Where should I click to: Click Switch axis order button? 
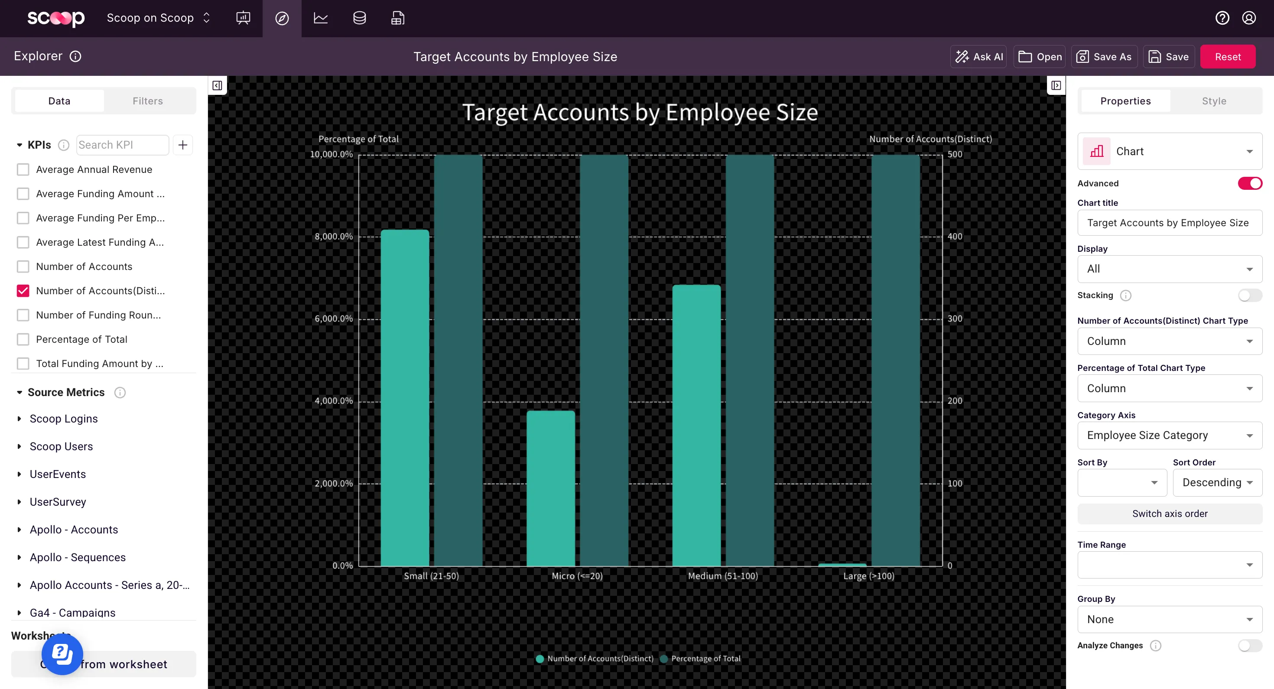1169,513
